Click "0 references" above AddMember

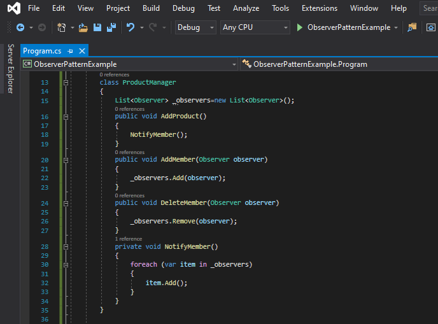click(130, 152)
